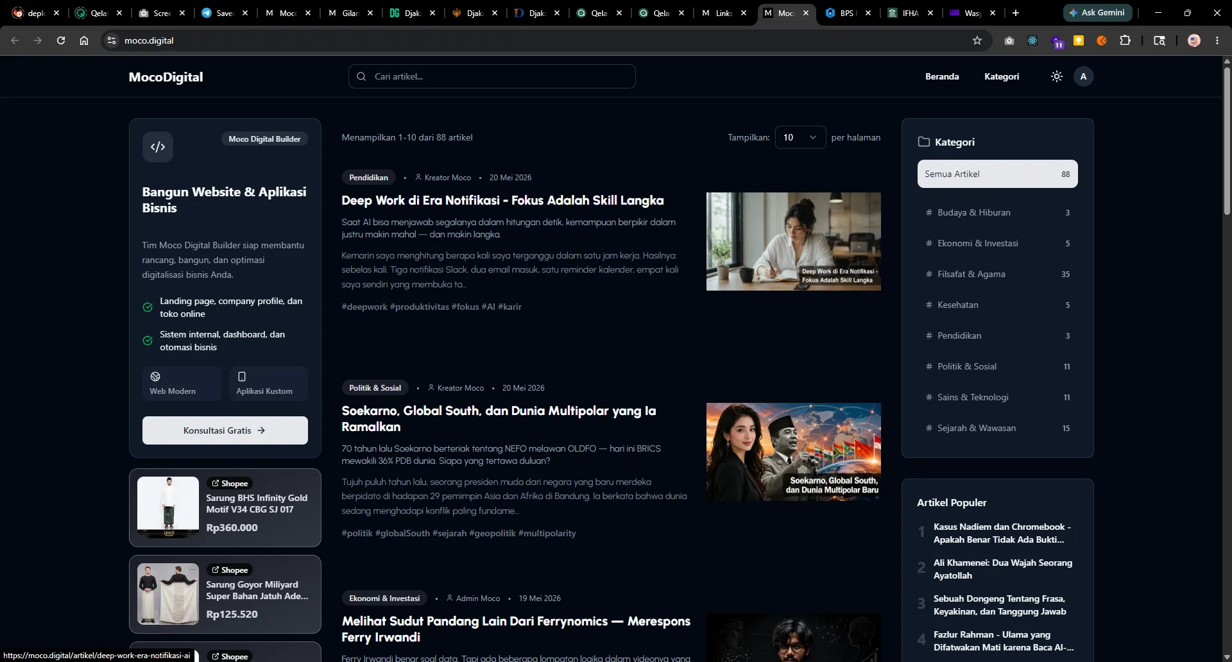
Task: Click the Pendidikan tag on first article
Action: [x=368, y=177]
